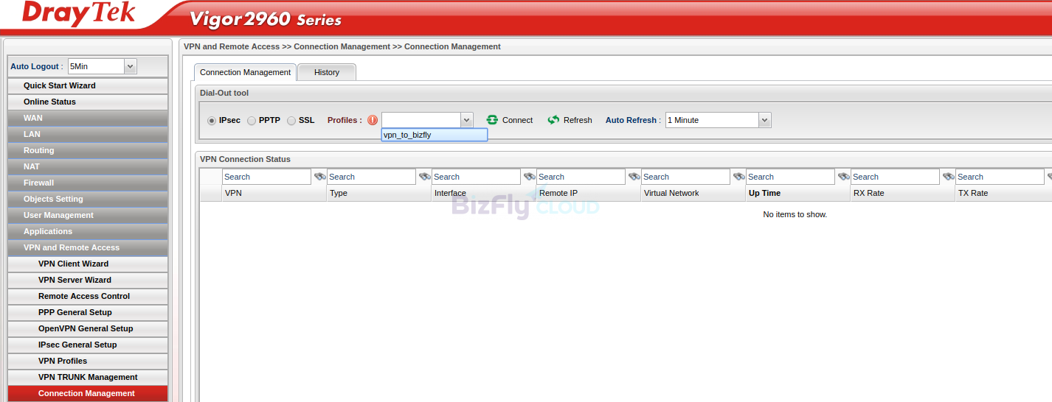Open Remote Access Control page
Viewport: 1052px width, 402px height.
click(88, 296)
